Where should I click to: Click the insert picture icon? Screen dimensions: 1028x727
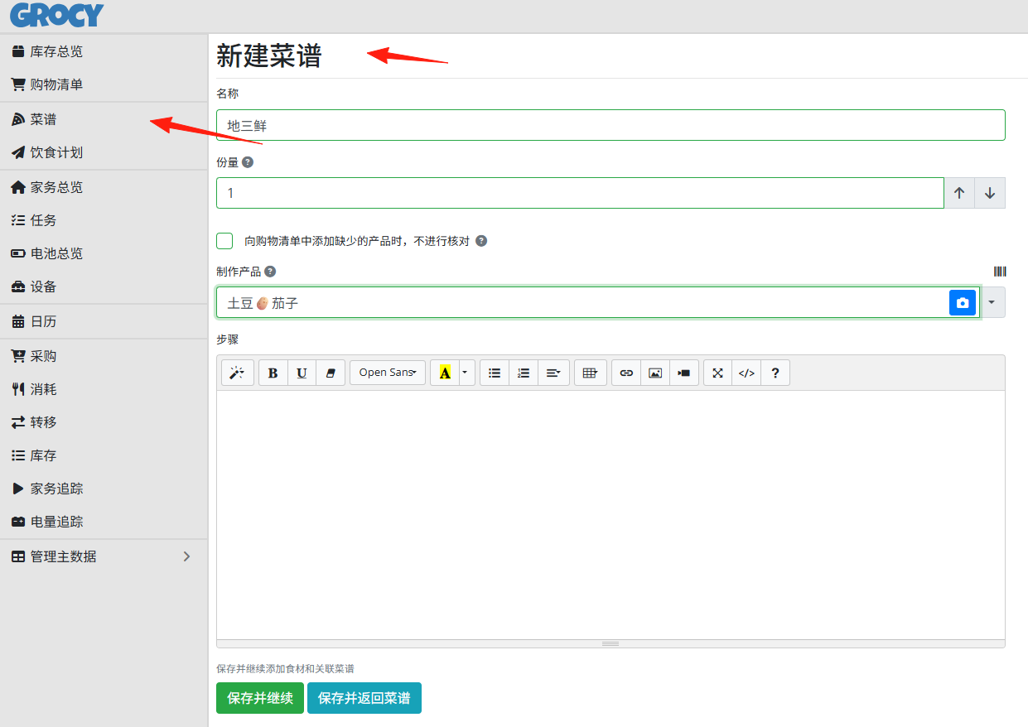coord(655,373)
